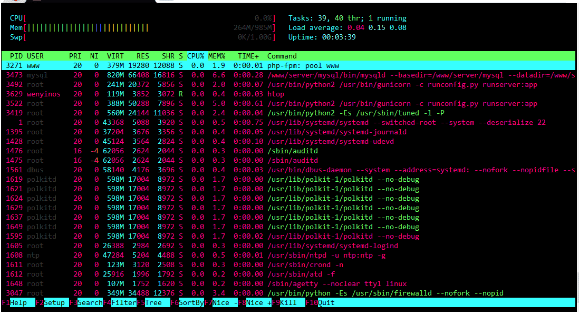The width and height of the screenshot is (579, 314).
Task: Sort by the MEM% column header
Action: (x=217, y=56)
